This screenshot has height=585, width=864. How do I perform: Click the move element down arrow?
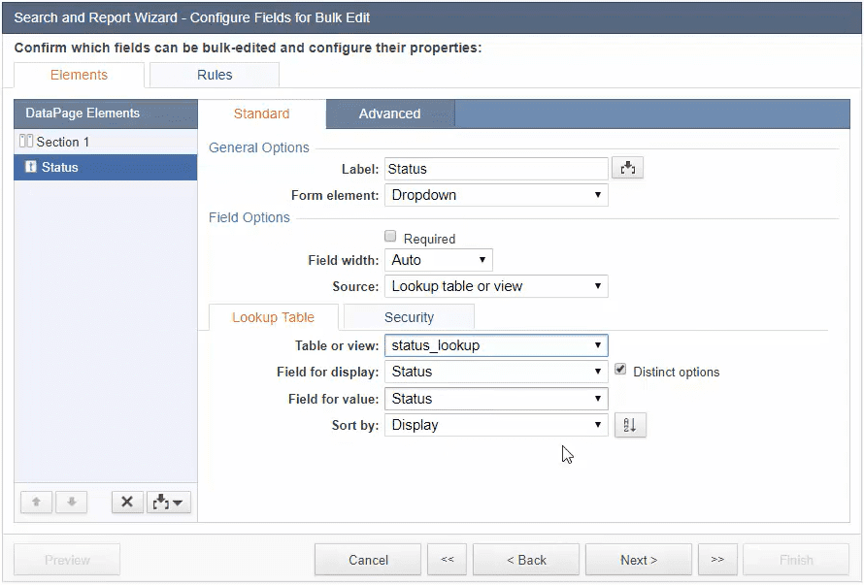pos(72,503)
